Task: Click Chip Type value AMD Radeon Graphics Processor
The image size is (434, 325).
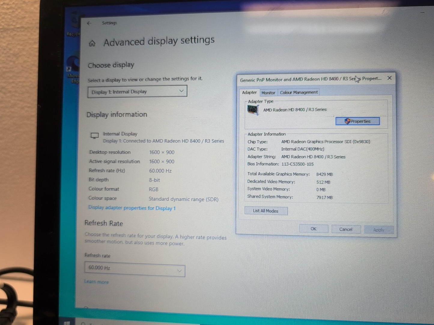Action: tap(326, 142)
